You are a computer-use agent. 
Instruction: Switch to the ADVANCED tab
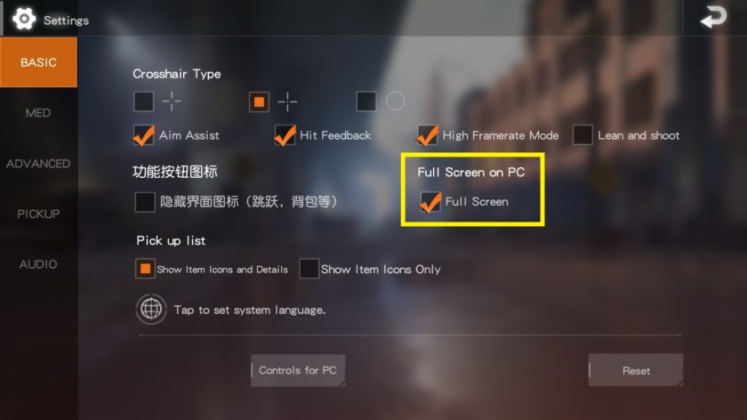coord(38,164)
